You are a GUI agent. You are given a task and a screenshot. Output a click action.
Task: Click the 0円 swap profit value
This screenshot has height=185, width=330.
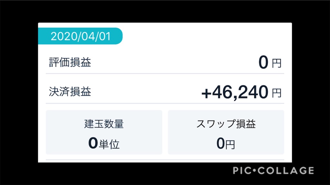click(226, 144)
